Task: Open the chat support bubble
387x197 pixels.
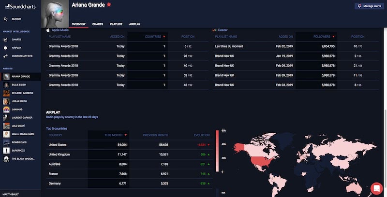Action: pos(377,188)
